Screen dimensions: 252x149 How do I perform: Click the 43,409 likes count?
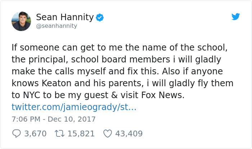pyautogui.click(x=129, y=133)
